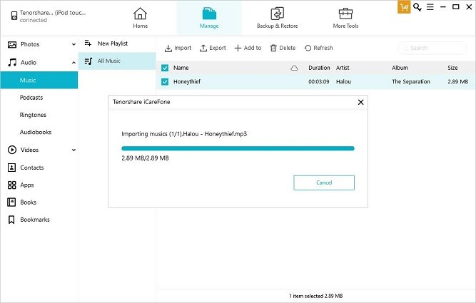Click Import in the toolbar
Image resolution: width=476 pixels, height=303 pixels.
(x=178, y=48)
